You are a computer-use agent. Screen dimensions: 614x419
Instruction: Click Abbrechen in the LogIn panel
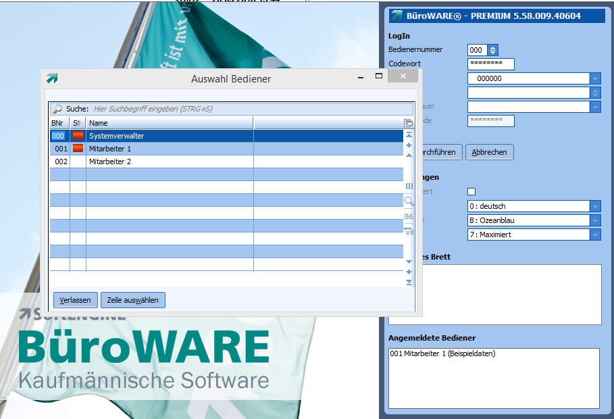(x=489, y=152)
